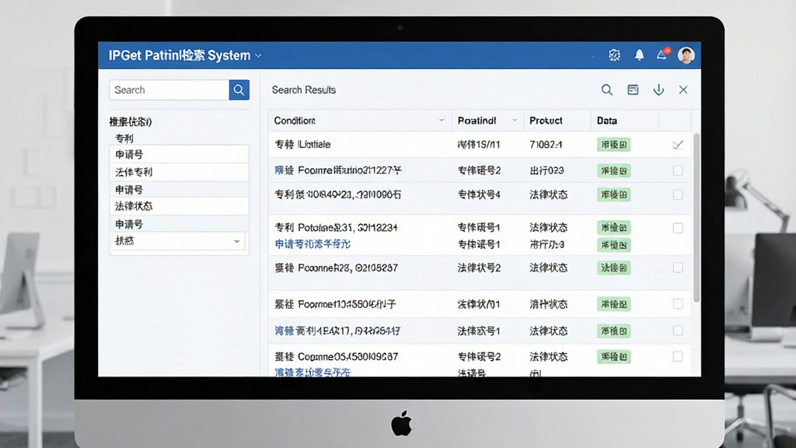Tick checkbox in the Foornoet row
This screenshot has height=448, width=796.
click(x=678, y=304)
